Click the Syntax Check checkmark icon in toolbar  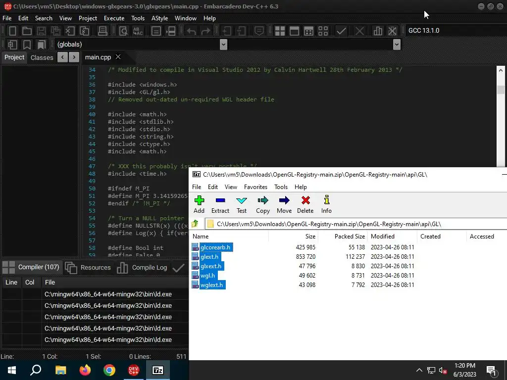pyautogui.click(x=341, y=31)
